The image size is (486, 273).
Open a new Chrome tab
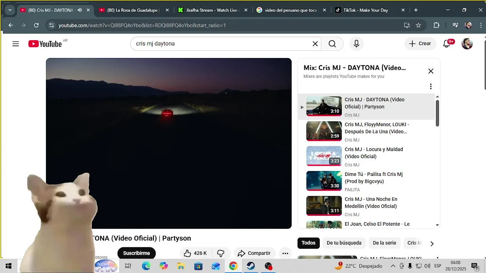[416, 10]
